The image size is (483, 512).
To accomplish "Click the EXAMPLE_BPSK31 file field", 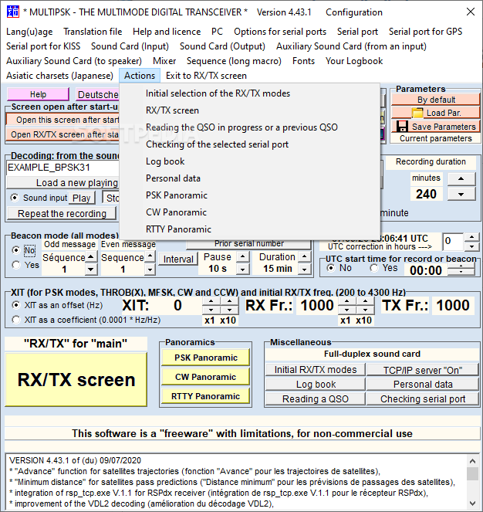I will tap(63, 168).
